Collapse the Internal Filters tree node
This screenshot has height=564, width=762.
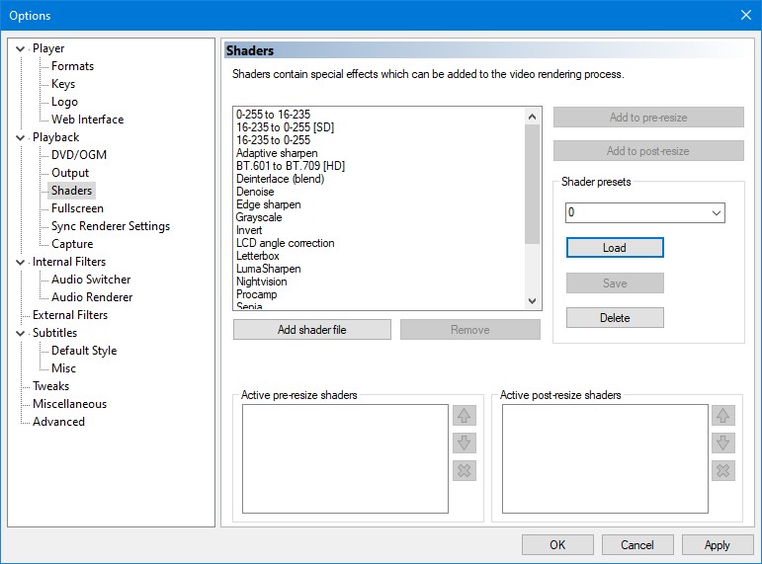pyautogui.click(x=21, y=262)
